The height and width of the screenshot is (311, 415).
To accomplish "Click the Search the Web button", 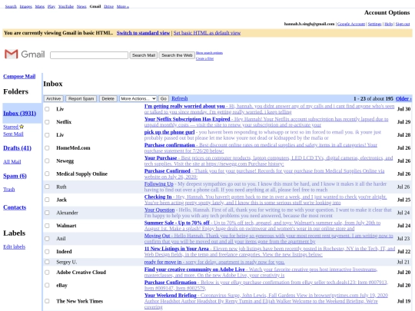I will tap(177, 55).
